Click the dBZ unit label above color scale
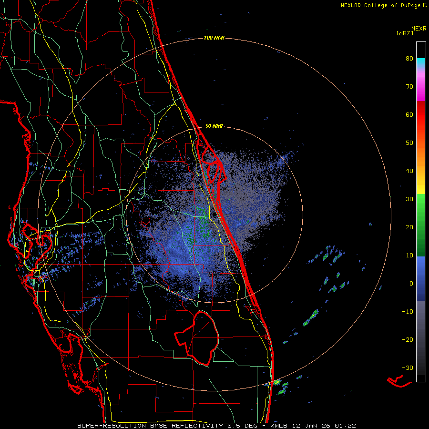 pos(405,33)
